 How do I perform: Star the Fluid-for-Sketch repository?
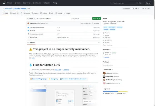[146, 9]
